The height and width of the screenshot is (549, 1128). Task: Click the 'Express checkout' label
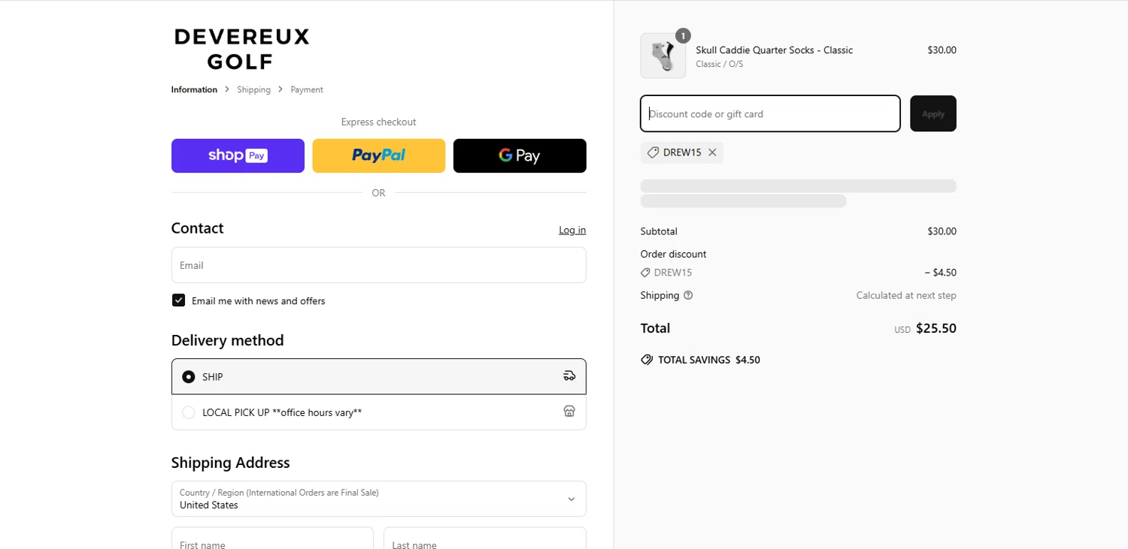[x=378, y=122]
